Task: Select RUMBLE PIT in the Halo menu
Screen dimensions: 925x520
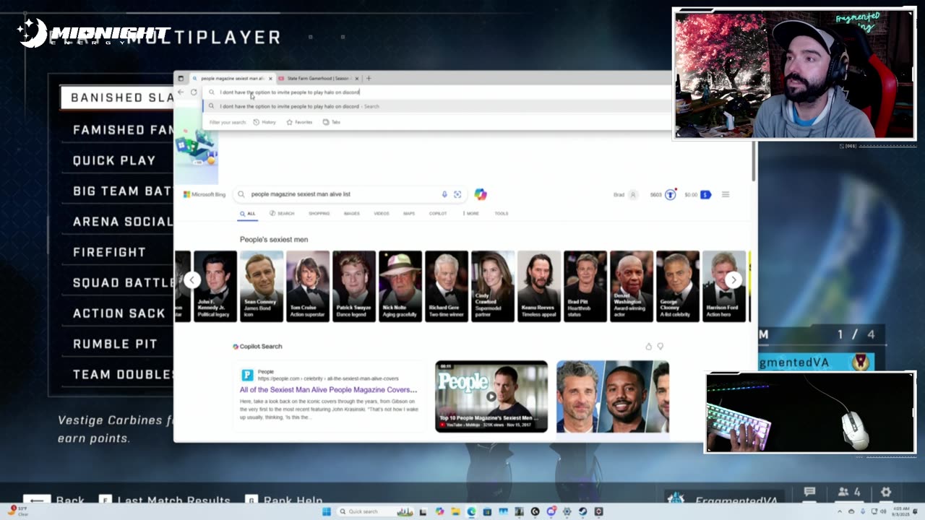Action: [115, 344]
